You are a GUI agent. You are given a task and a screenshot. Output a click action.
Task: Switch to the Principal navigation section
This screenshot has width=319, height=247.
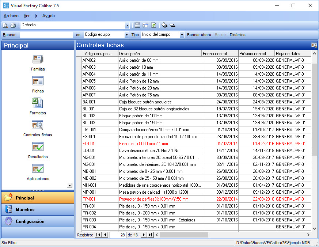coord(38,198)
